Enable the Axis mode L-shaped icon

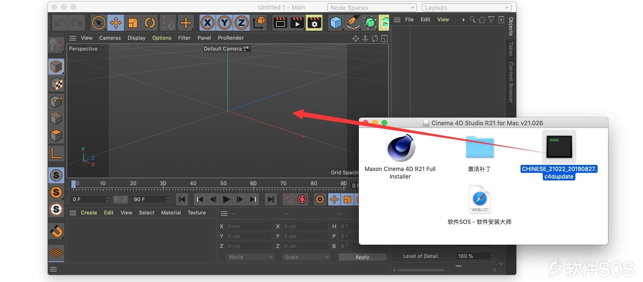[x=56, y=153]
